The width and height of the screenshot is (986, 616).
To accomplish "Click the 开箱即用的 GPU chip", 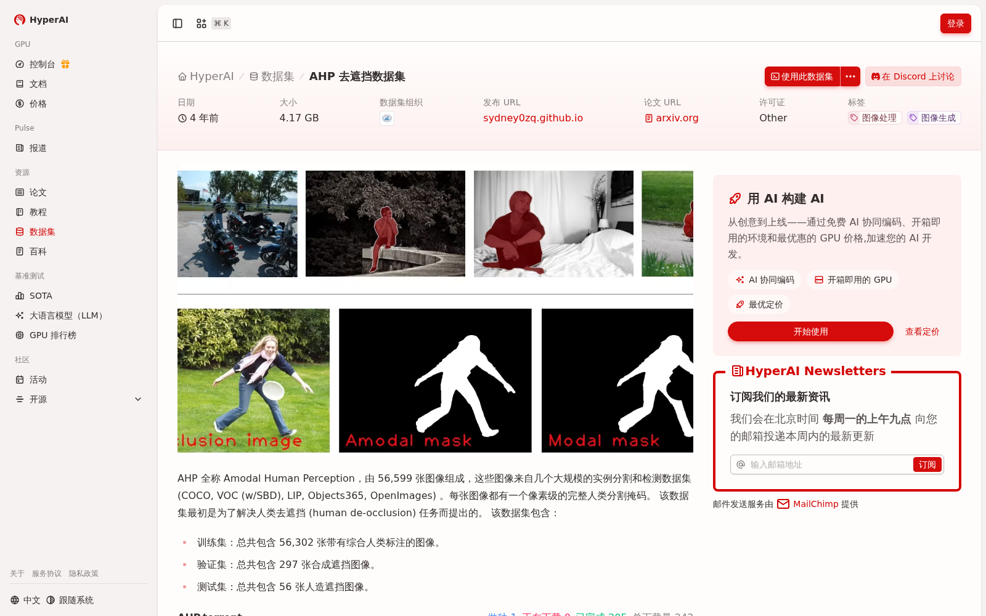I will tap(853, 280).
